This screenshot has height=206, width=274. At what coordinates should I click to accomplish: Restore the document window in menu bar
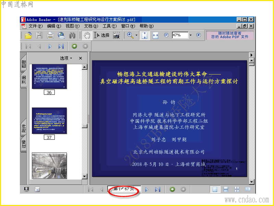tap(245, 26)
